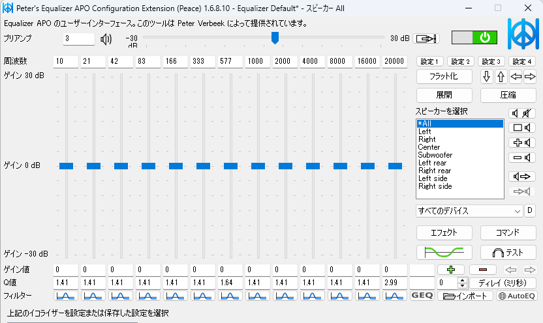
Task: Click filter type icon under 577 Hz band
Action: (230, 296)
